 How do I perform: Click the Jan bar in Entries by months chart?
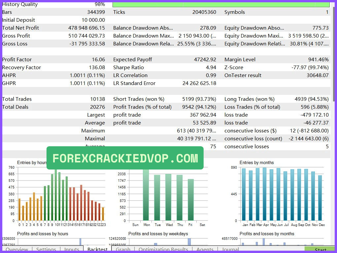tap(244, 194)
